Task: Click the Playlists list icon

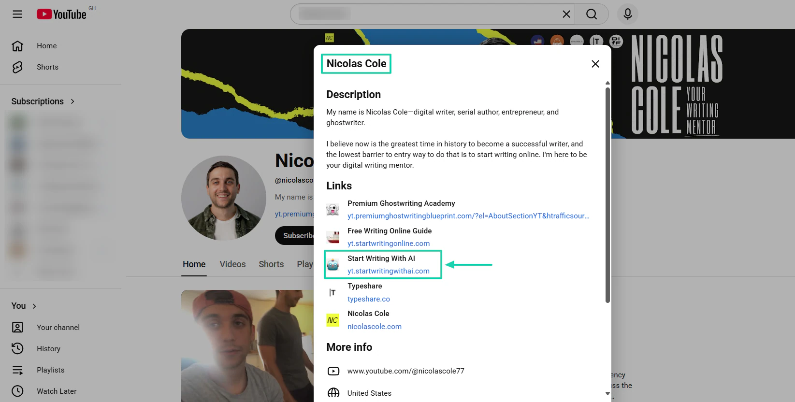Action: [17, 370]
